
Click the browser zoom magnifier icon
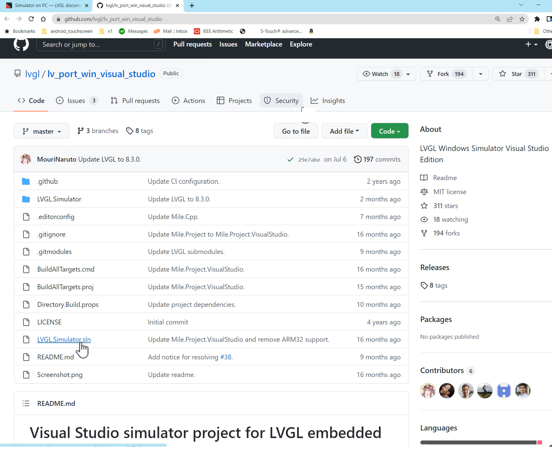click(498, 19)
